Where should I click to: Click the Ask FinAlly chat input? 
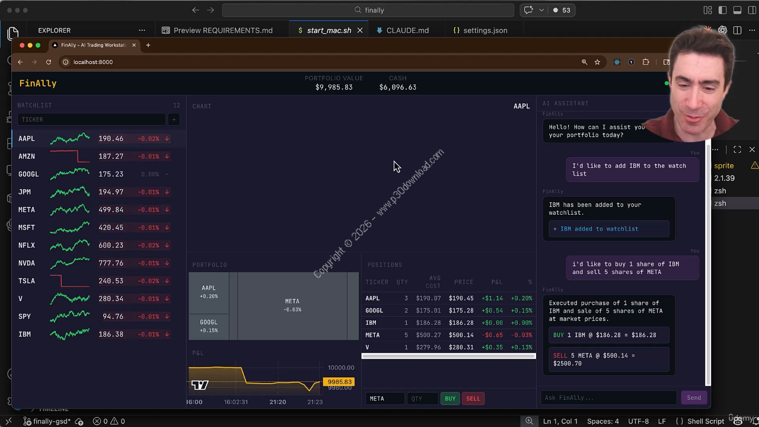coord(608,398)
